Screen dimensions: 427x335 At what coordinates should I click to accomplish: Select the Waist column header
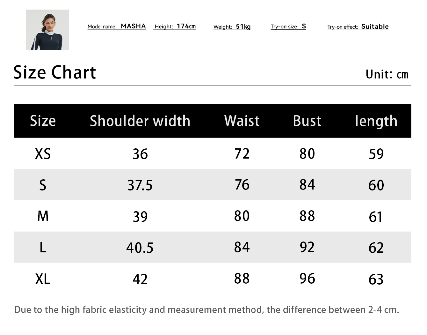(x=242, y=121)
